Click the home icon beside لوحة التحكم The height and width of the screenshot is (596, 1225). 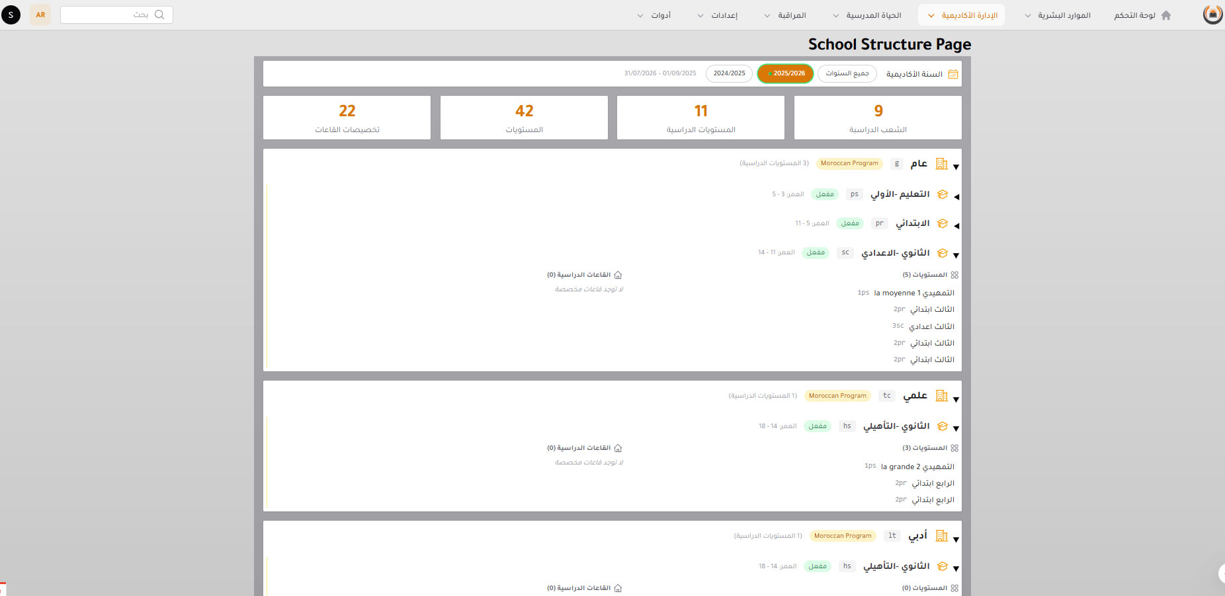1166,15
